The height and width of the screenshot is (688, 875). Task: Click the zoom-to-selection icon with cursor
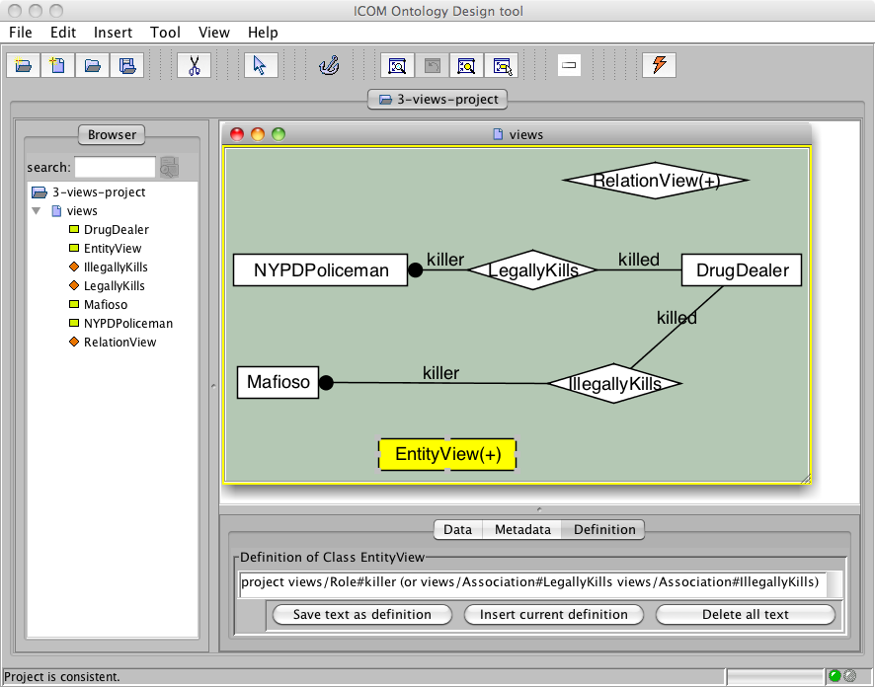[x=501, y=65]
